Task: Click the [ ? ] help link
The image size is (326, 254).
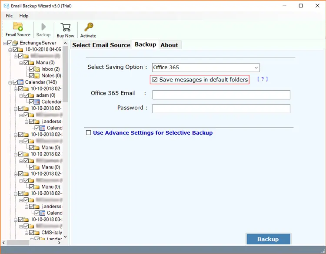Action: click(263, 79)
